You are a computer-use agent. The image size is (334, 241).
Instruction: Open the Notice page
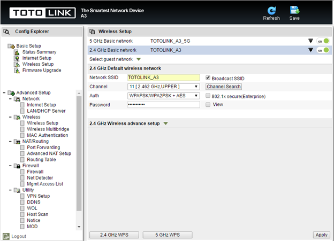pyautogui.click(x=34, y=221)
